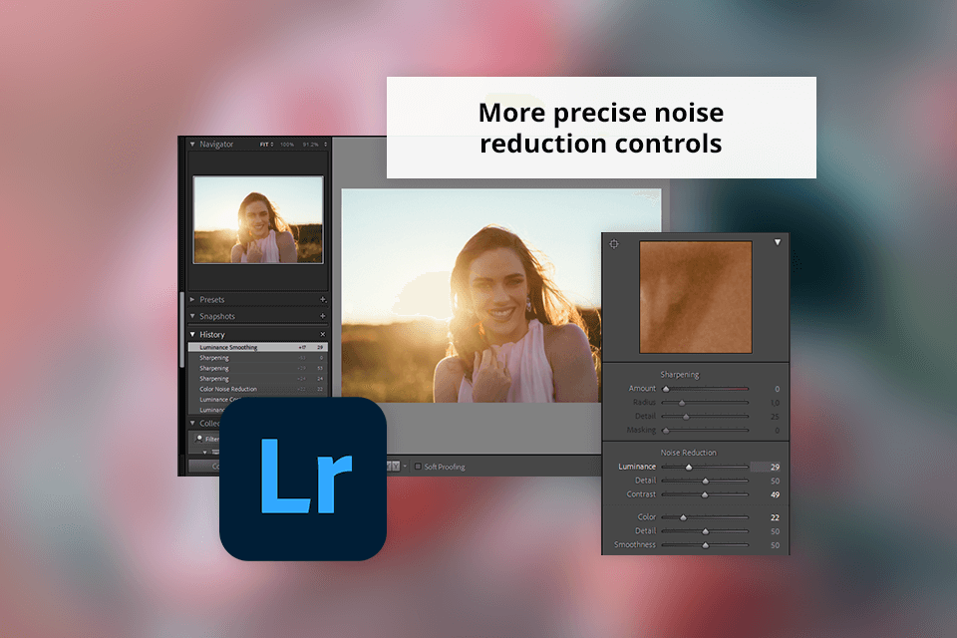This screenshot has width=957, height=638.
Task: Expand the Presets panel
Action: (x=192, y=300)
